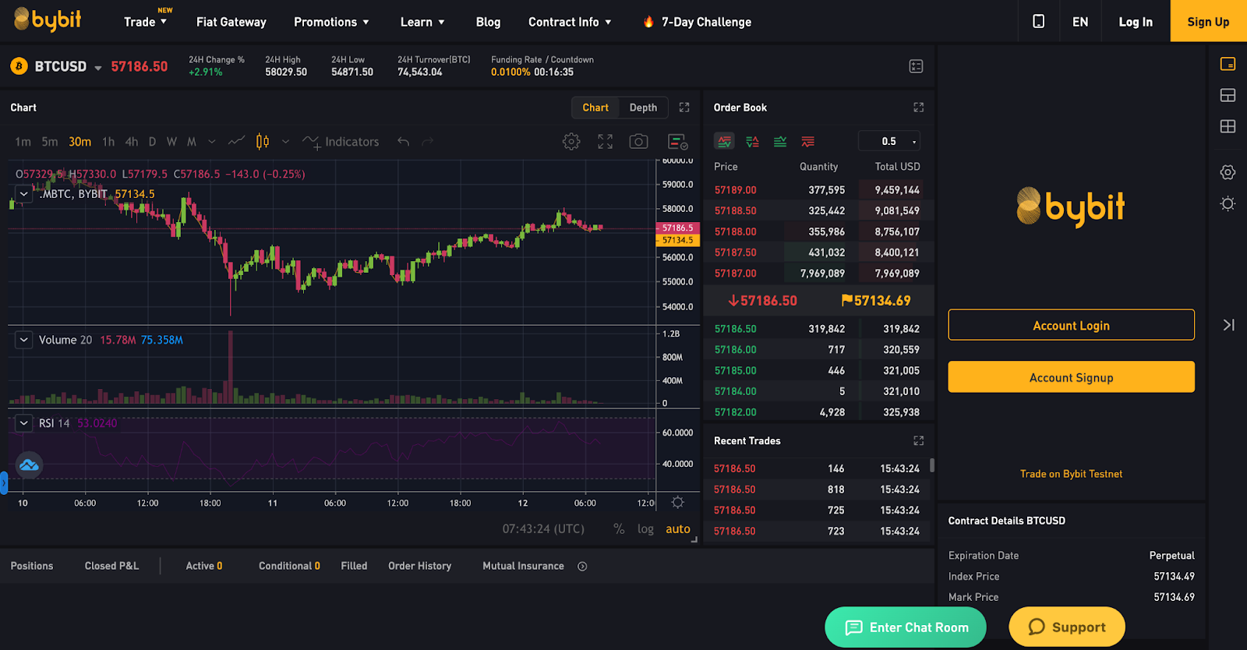Switch to the Depth tab
Screen dimensions: 1247x650
pos(643,108)
